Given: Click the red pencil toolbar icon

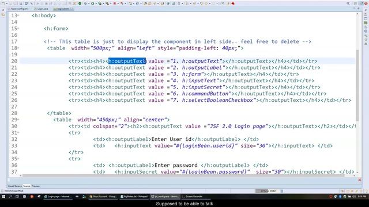Looking at the screenshot, I should click(x=122, y=3).
